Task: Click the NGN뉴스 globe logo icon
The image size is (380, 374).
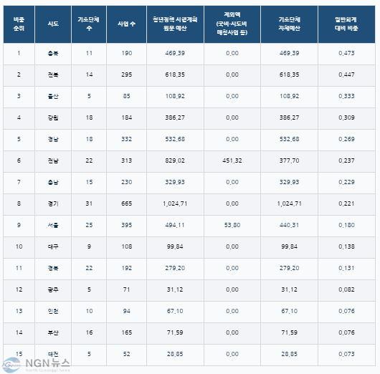Action: coord(11,365)
